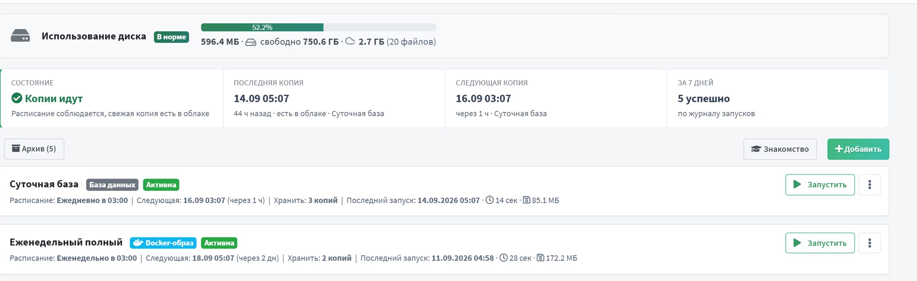Click the Активна badge on Еженедельный полный
Viewport: 917px width, 281px height.
pos(219,243)
